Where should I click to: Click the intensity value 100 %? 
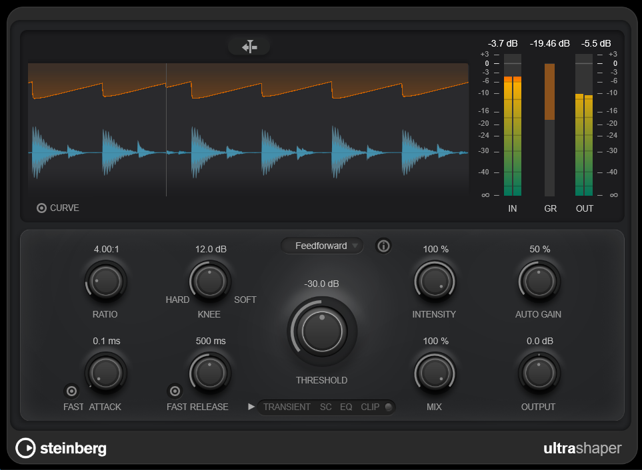pos(435,249)
